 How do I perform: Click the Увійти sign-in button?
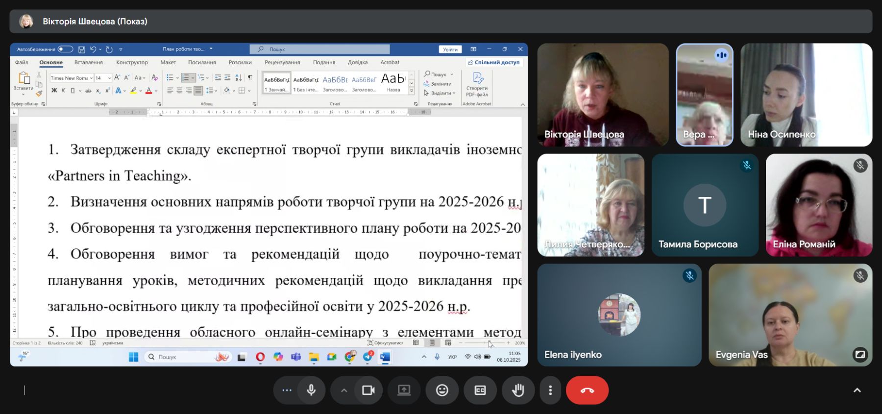tap(450, 49)
